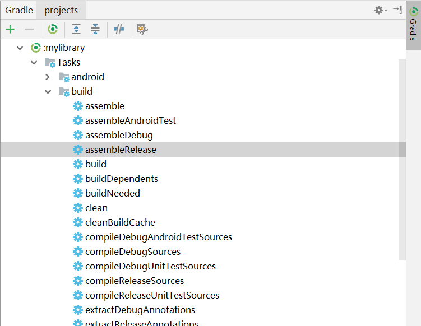Select the build folder label
This screenshot has height=326, width=421.
pos(82,91)
